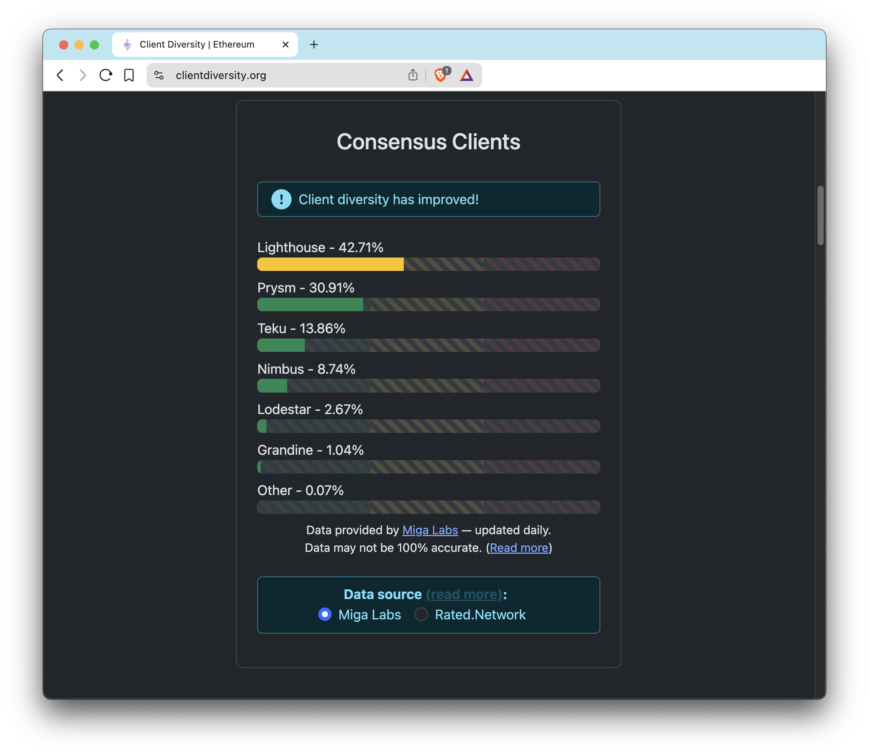Open the Miga Labs link
869x756 pixels.
[x=430, y=530]
